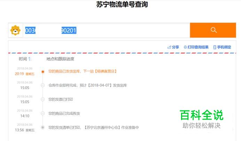Click the 地点和跟踪进度 column header
This screenshot has height=141, width=241.
tap(60, 59)
